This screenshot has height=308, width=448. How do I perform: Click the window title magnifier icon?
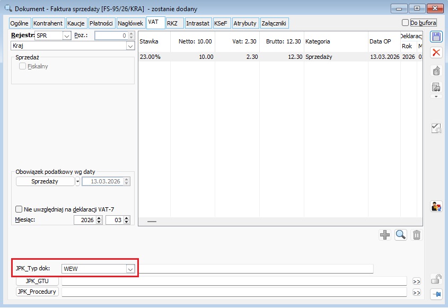pyautogui.click(x=8, y=8)
